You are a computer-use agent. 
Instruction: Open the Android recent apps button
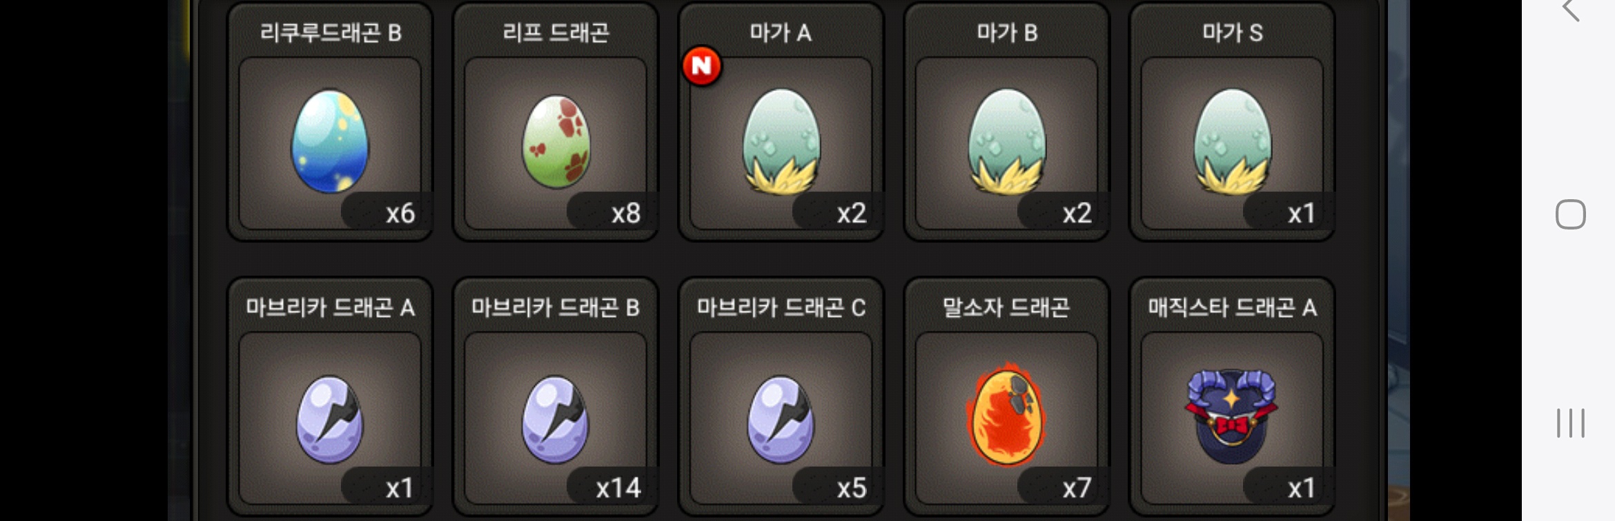tap(1571, 423)
